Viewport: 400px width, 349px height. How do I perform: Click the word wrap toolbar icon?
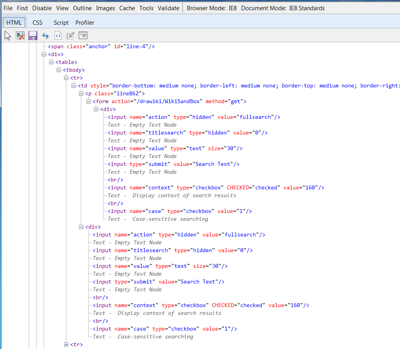coord(83,36)
